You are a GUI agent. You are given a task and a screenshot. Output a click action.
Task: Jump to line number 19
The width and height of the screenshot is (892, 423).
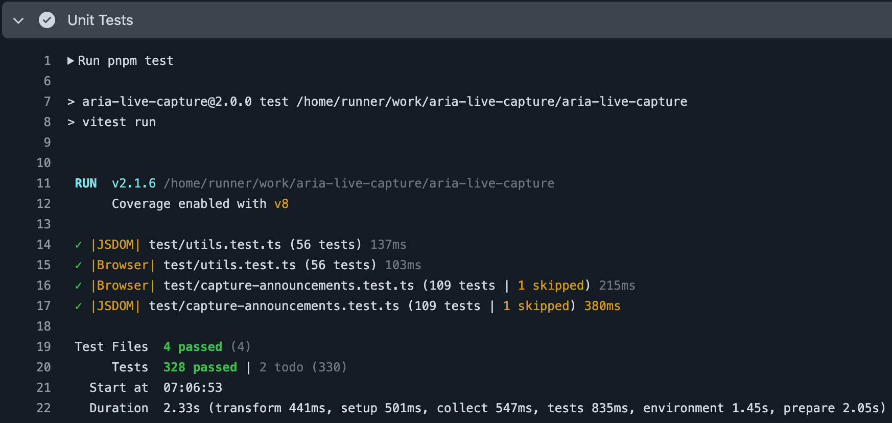(x=44, y=347)
